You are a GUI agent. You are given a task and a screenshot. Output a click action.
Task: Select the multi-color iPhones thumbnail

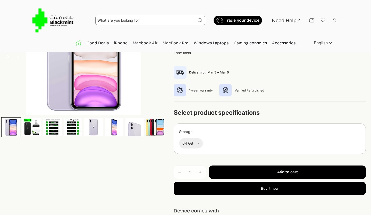(x=155, y=127)
